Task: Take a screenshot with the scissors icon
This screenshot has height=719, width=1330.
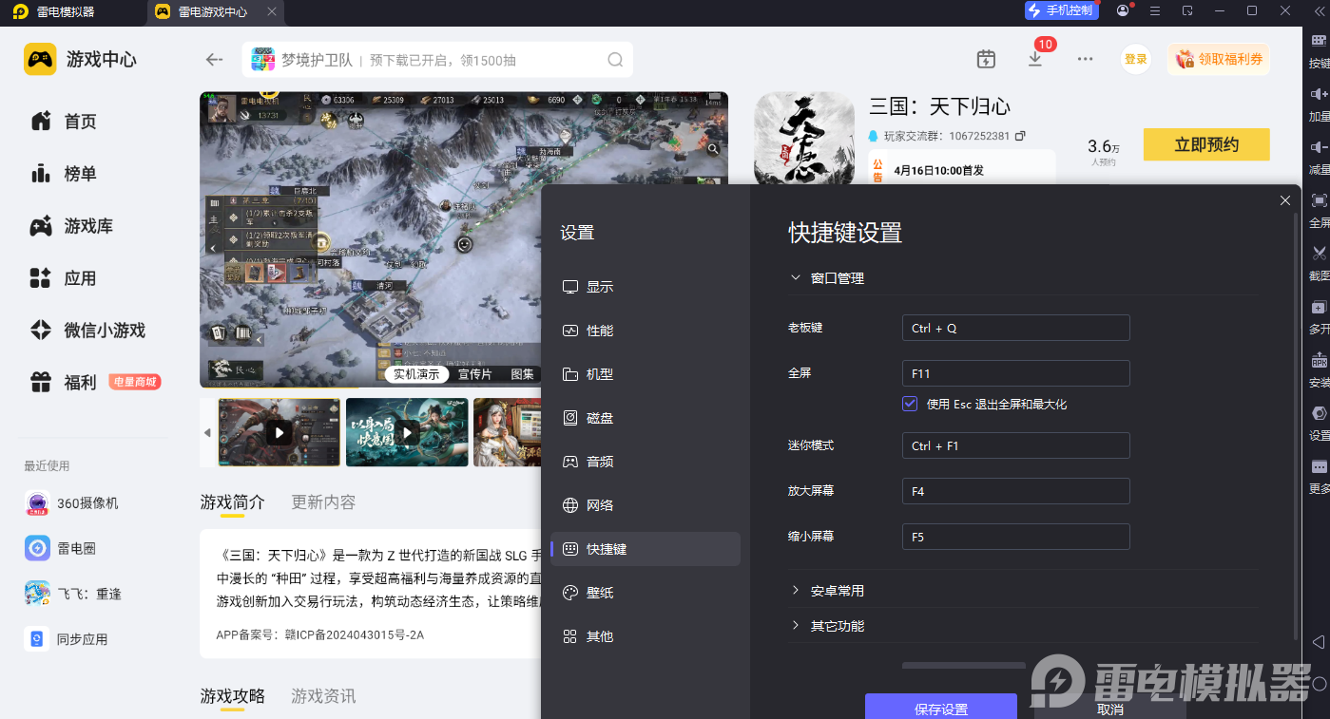Action: [1319, 254]
